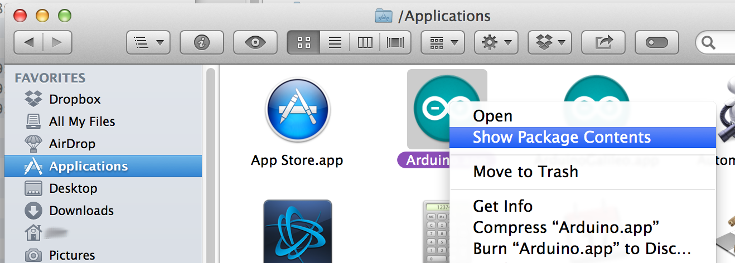This screenshot has height=263, width=735.
Task: Close the Finder window with the red button
Action: pyautogui.click(x=20, y=15)
